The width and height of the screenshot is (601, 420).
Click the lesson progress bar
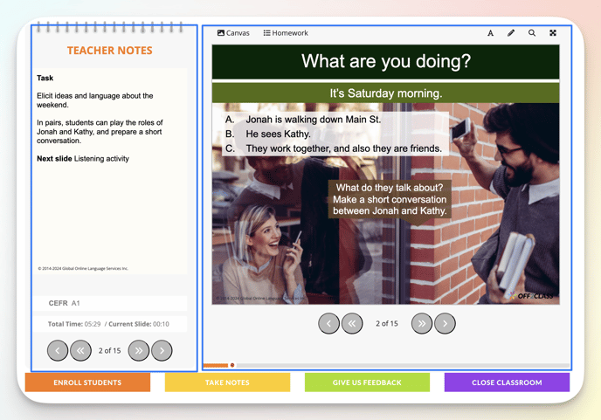[385, 365]
